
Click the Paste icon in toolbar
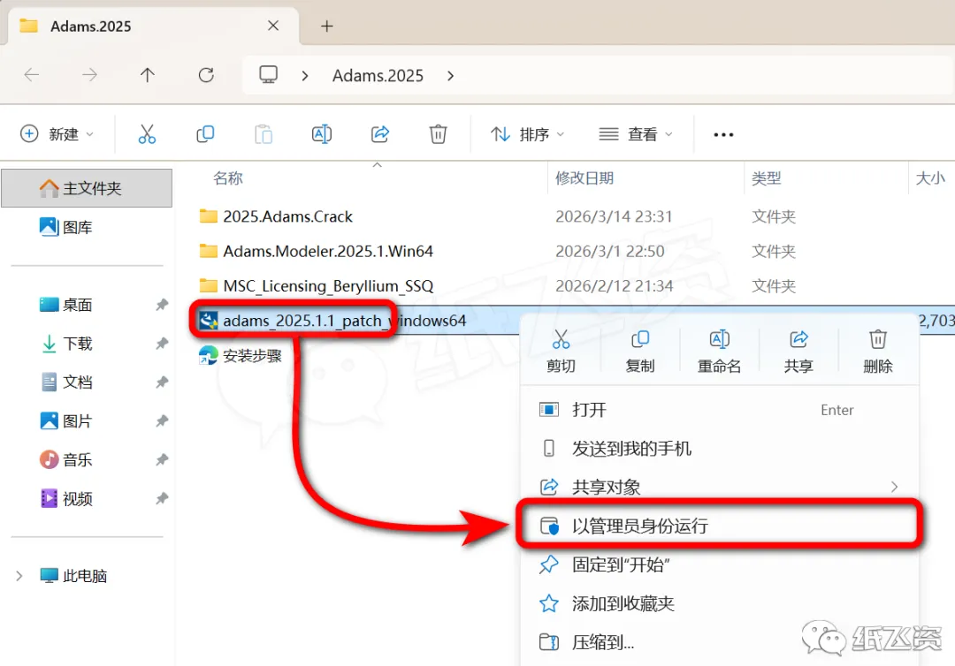tap(264, 133)
